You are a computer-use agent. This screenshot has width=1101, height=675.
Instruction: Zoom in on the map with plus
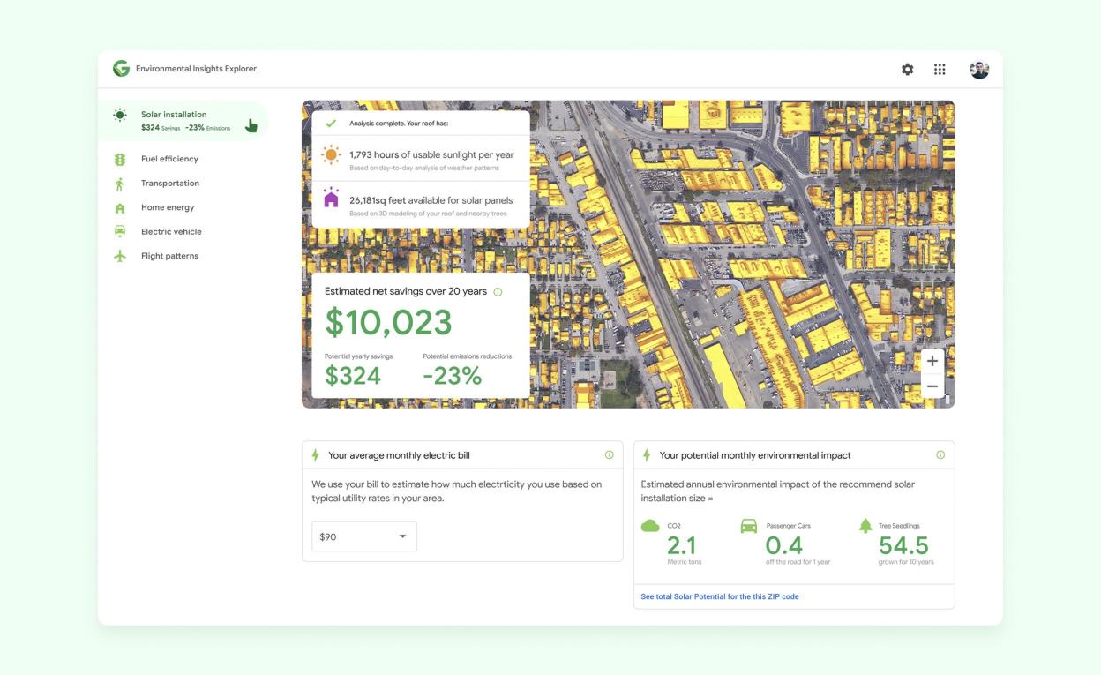tap(932, 361)
